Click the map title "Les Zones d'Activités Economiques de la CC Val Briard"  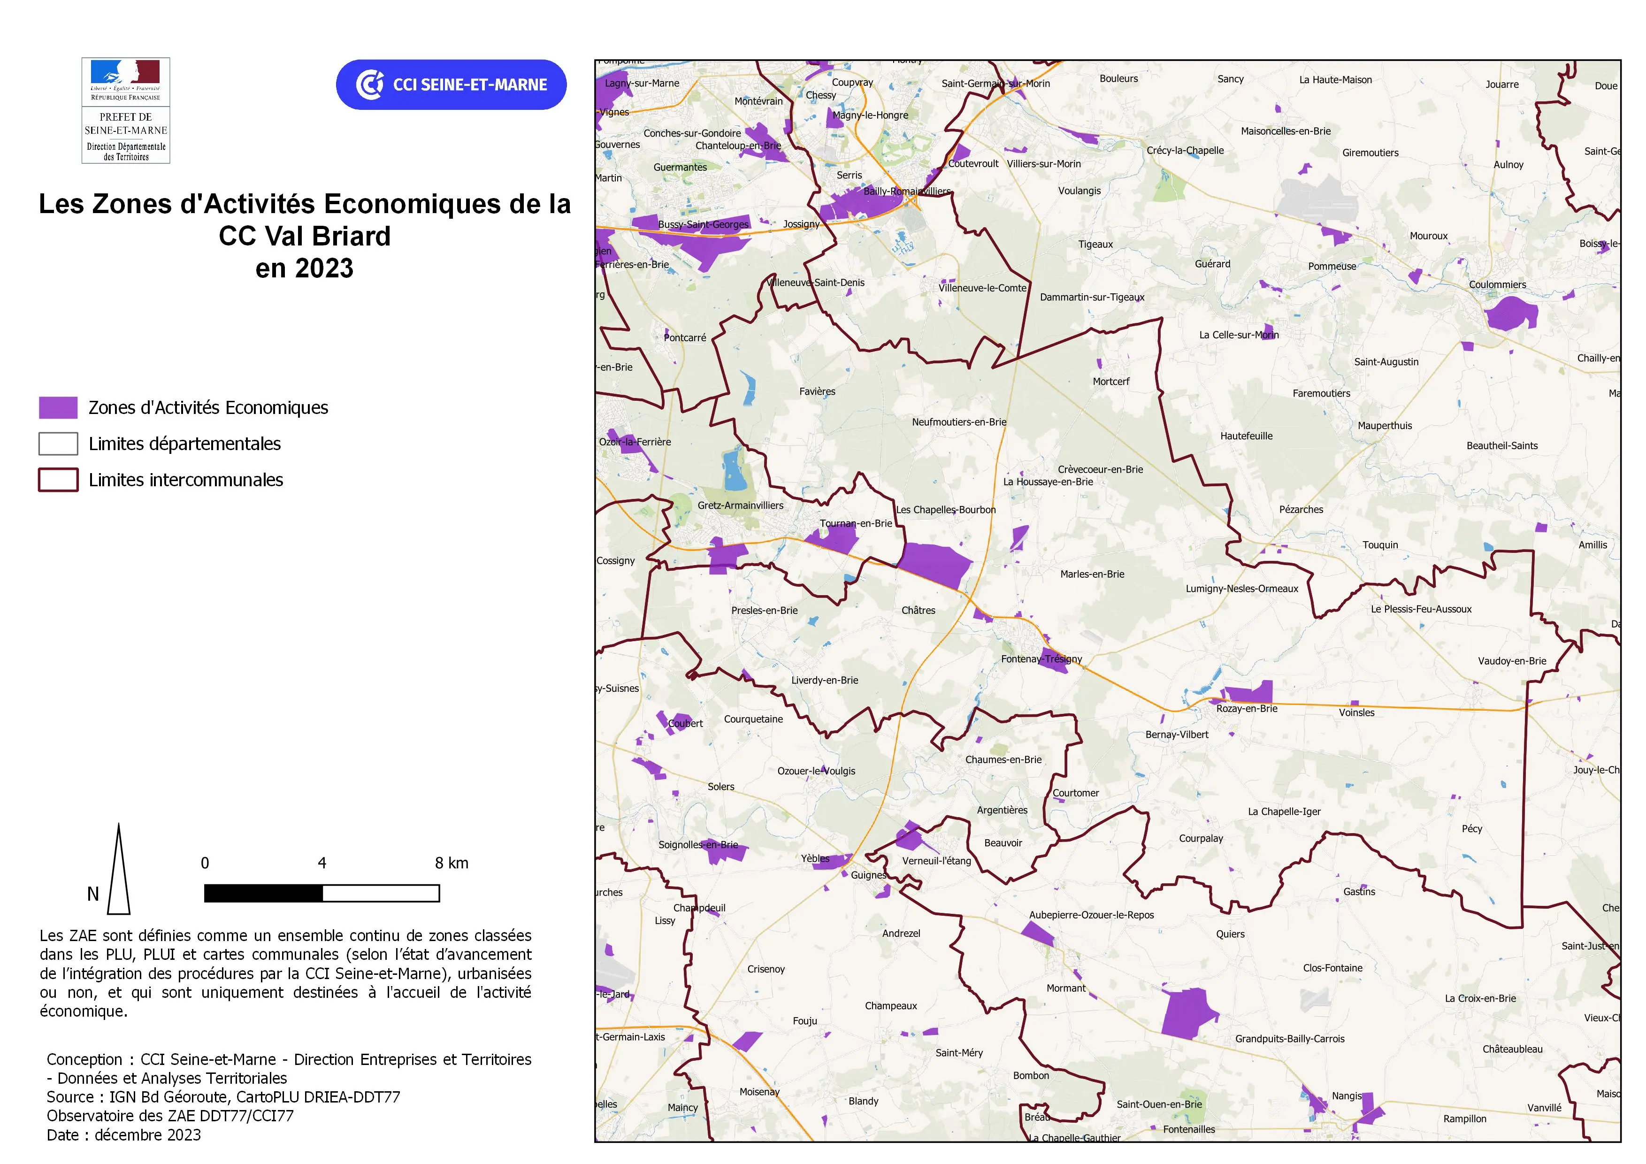click(305, 220)
